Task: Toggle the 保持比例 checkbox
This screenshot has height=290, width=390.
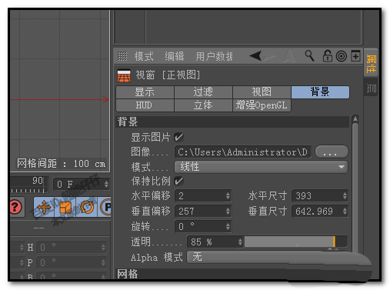Action: point(178,181)
